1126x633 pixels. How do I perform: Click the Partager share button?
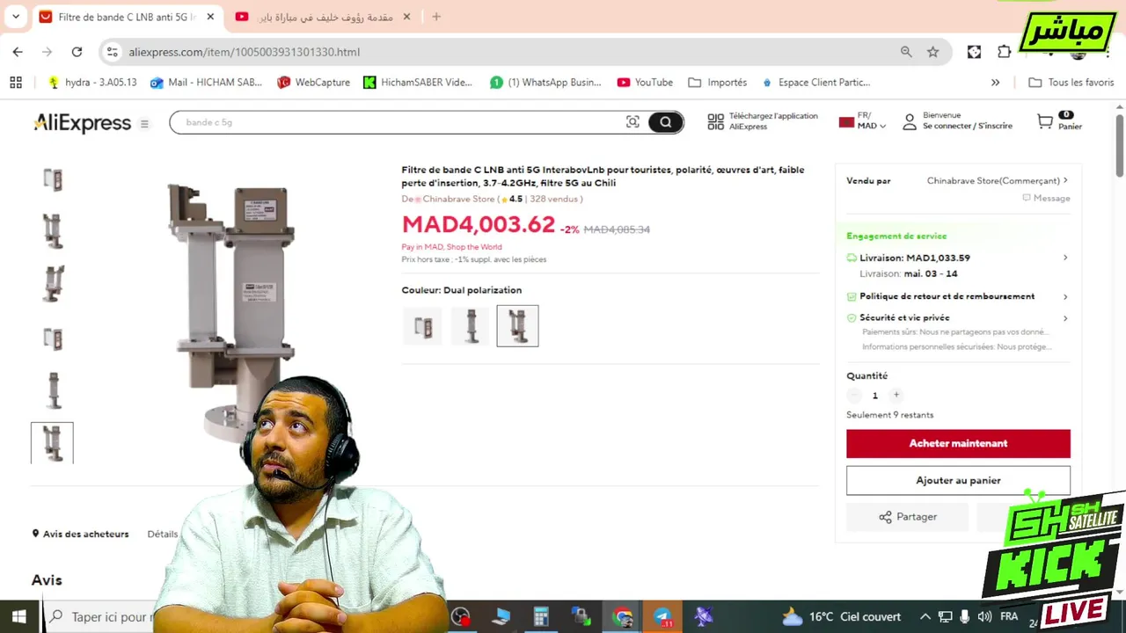pos(907,517)
